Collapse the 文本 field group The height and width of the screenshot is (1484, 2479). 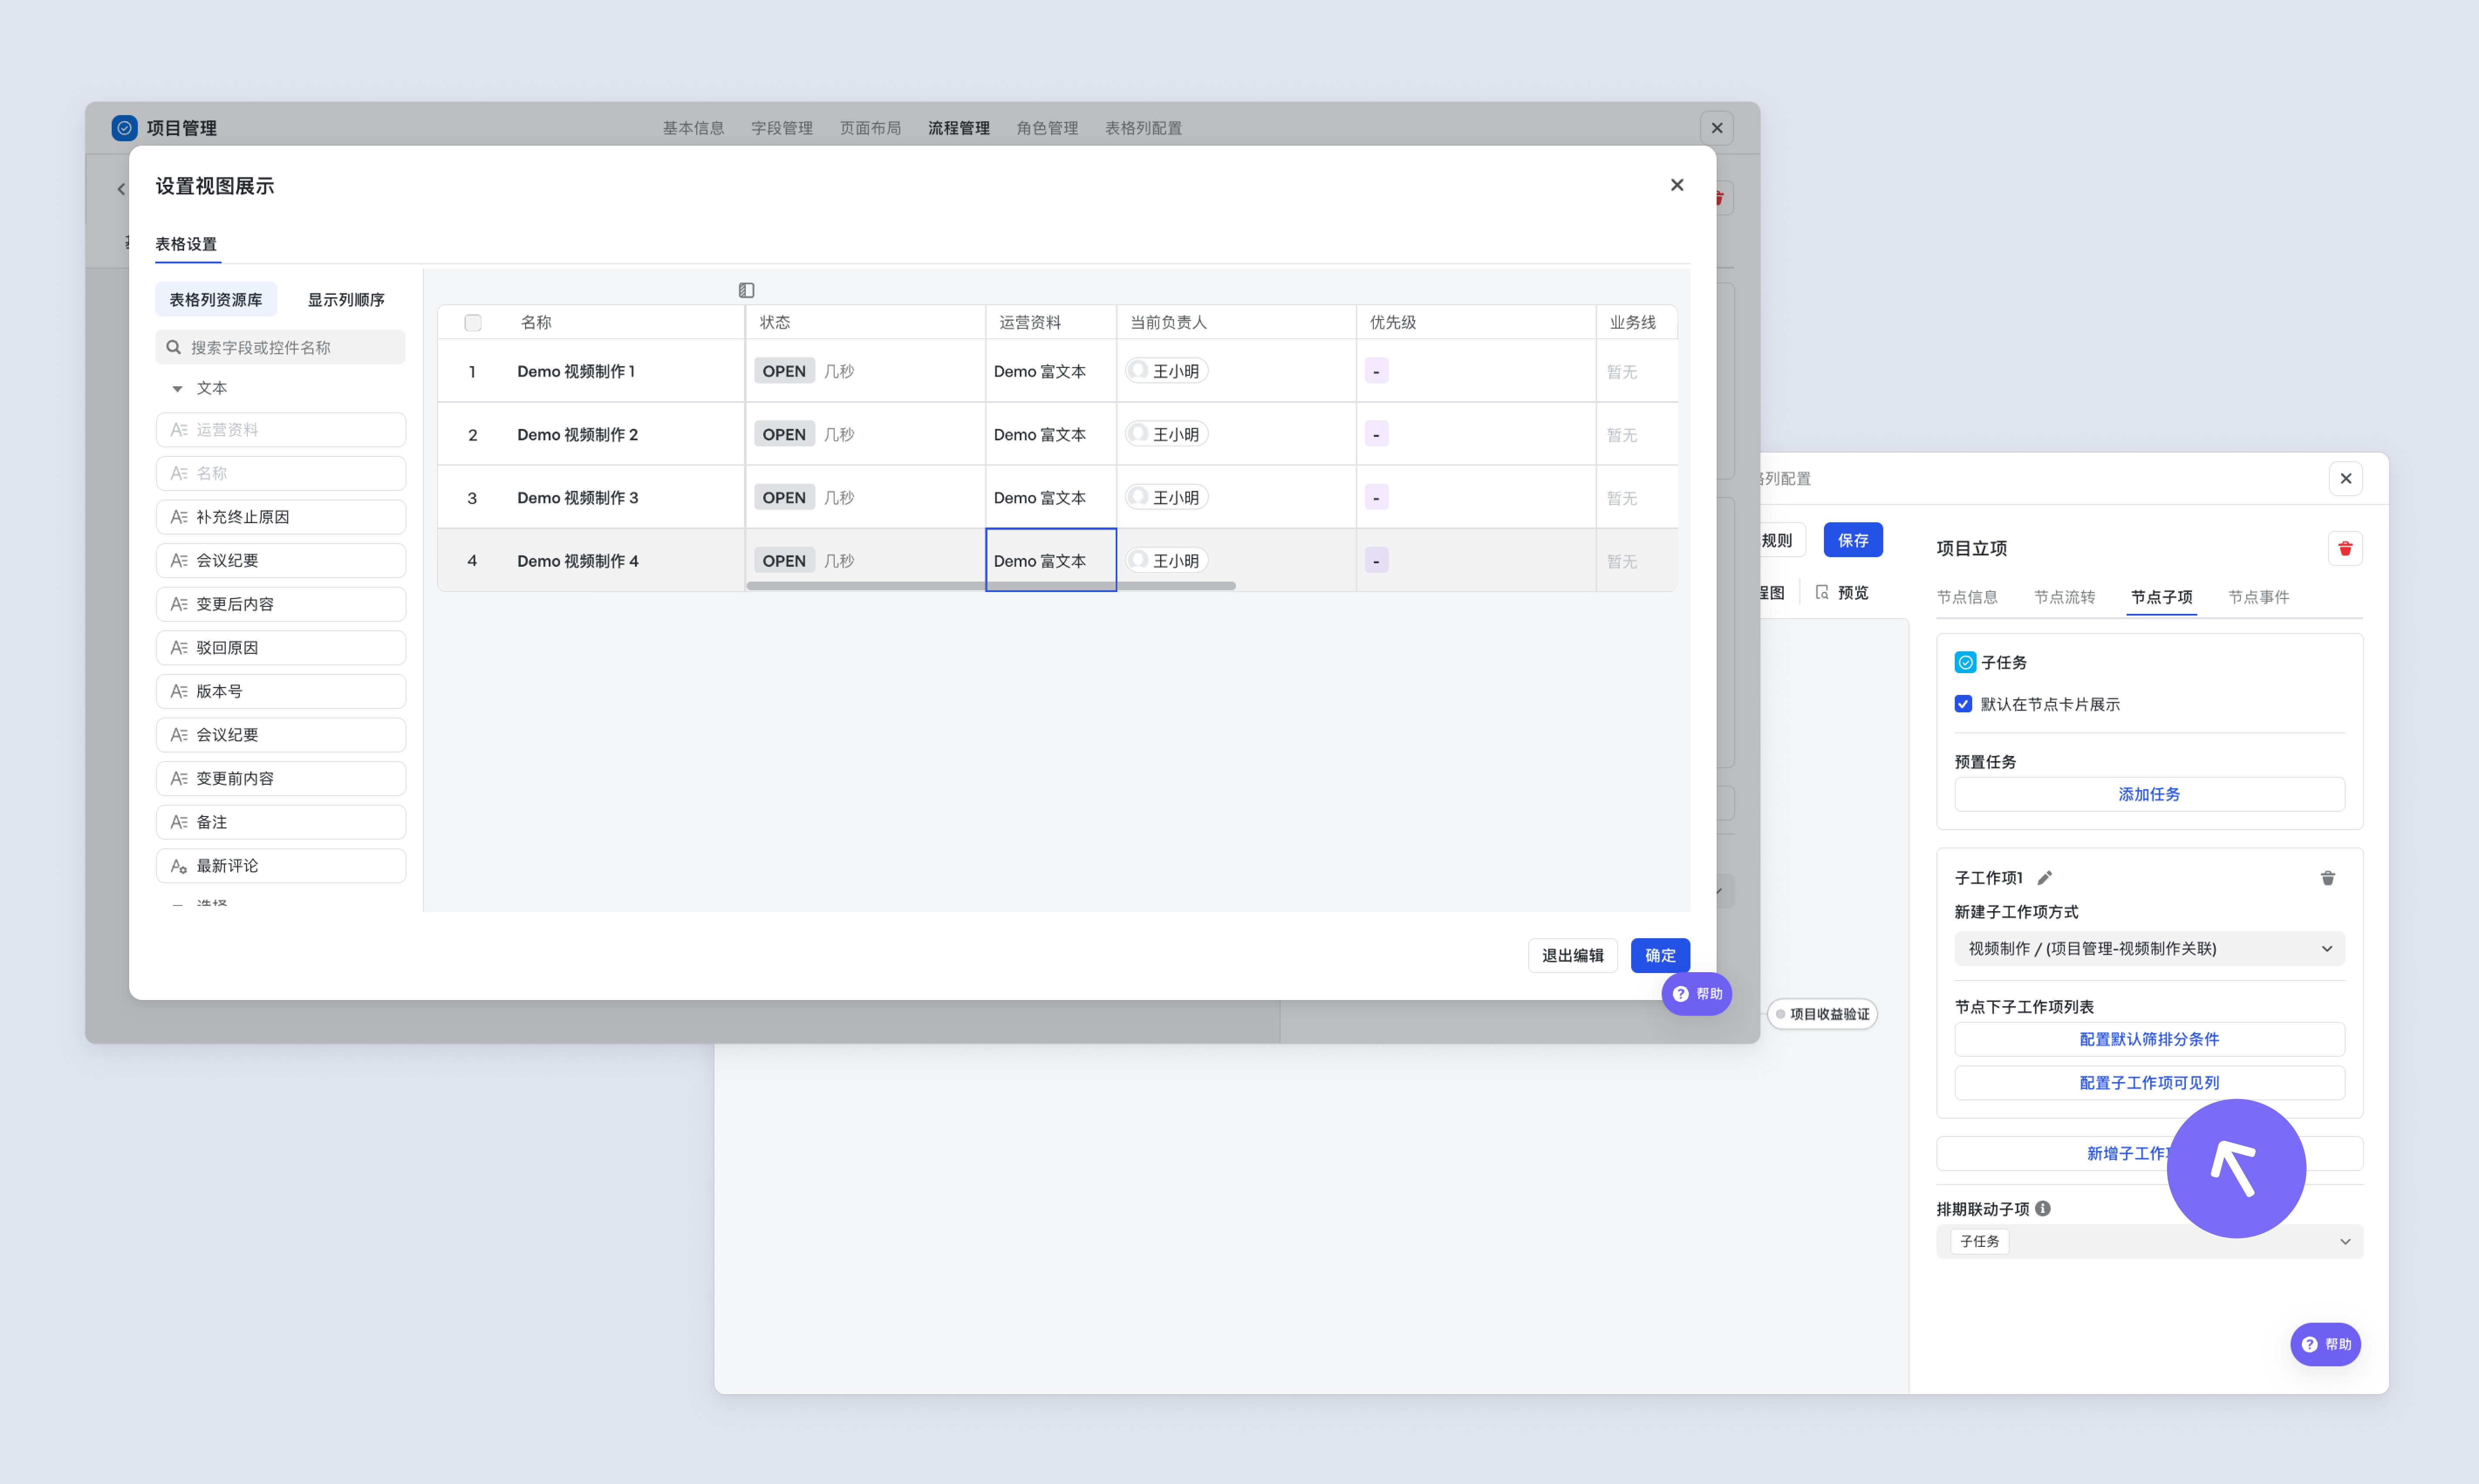tap(177, 388)
